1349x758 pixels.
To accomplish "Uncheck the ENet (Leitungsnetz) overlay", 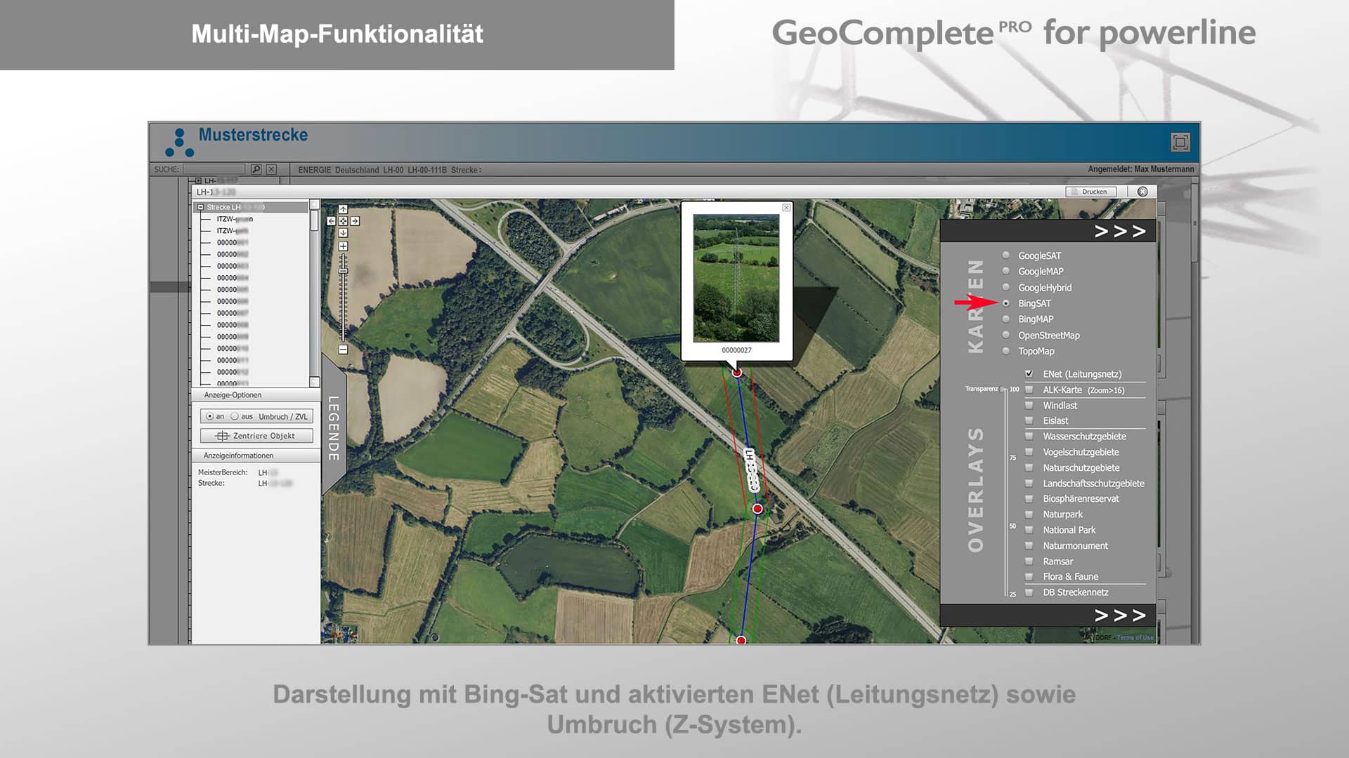I will point(1029,375).
